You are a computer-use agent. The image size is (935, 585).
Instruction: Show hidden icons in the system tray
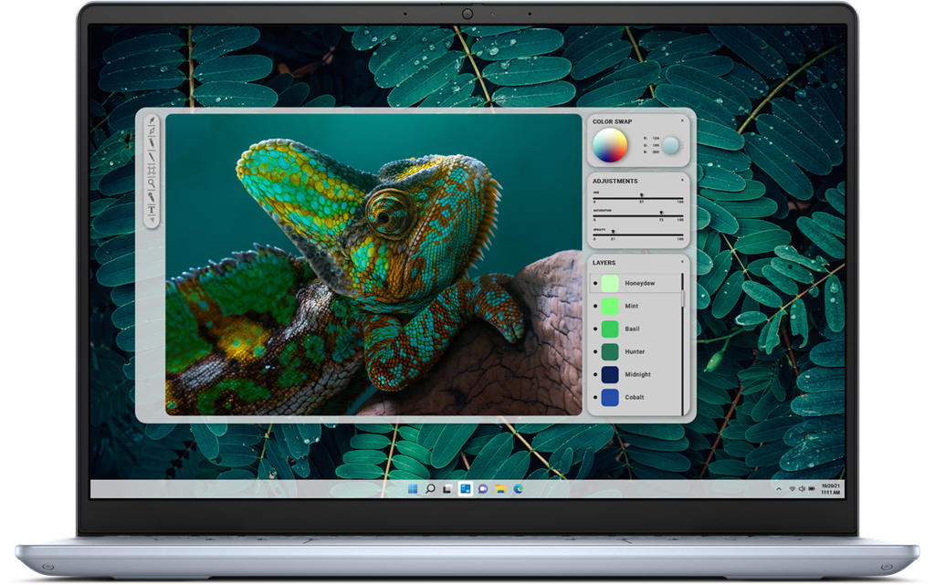tap(779, 489)
